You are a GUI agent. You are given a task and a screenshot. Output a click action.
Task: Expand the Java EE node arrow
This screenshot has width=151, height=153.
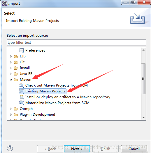click(x=11, y=74)
